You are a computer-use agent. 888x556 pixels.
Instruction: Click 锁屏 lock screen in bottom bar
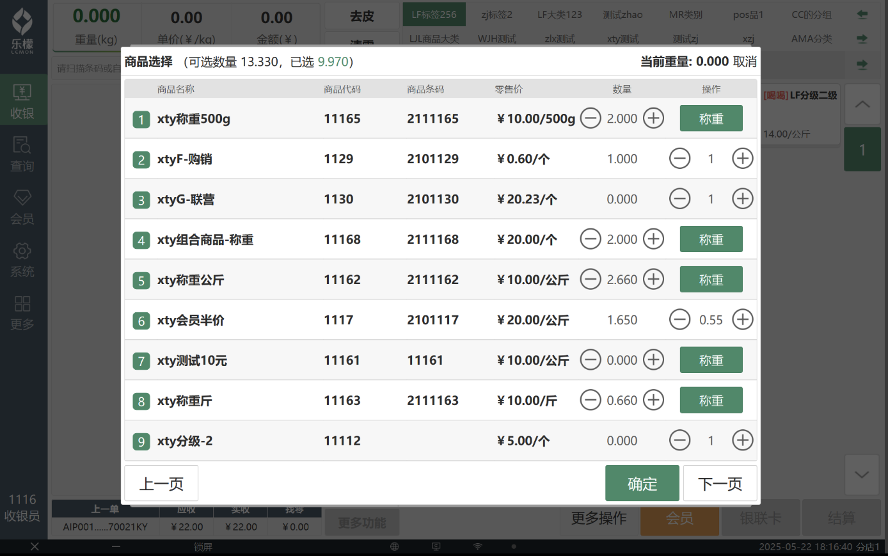pyautogui.click(x=203, y=547)
